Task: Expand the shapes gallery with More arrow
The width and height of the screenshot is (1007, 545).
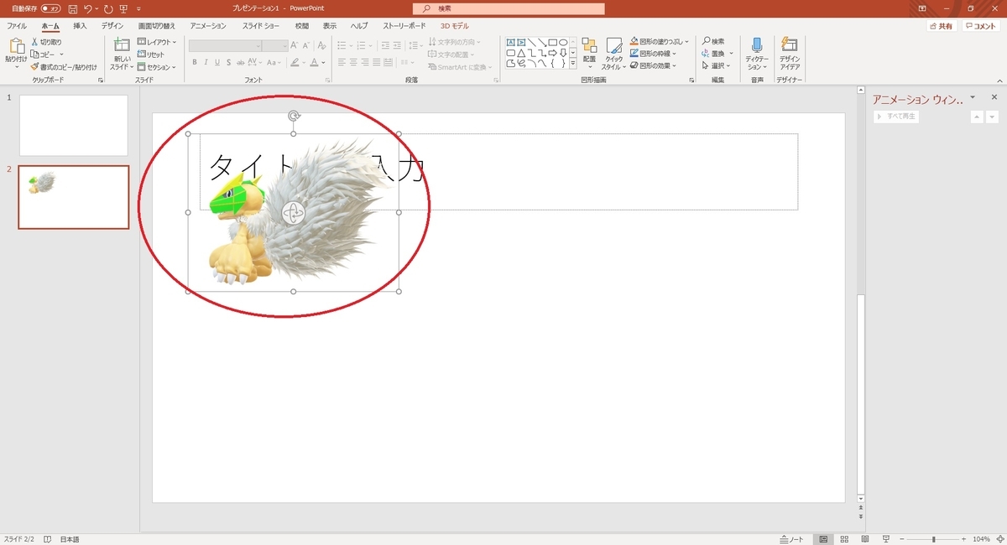Action: 573,64
